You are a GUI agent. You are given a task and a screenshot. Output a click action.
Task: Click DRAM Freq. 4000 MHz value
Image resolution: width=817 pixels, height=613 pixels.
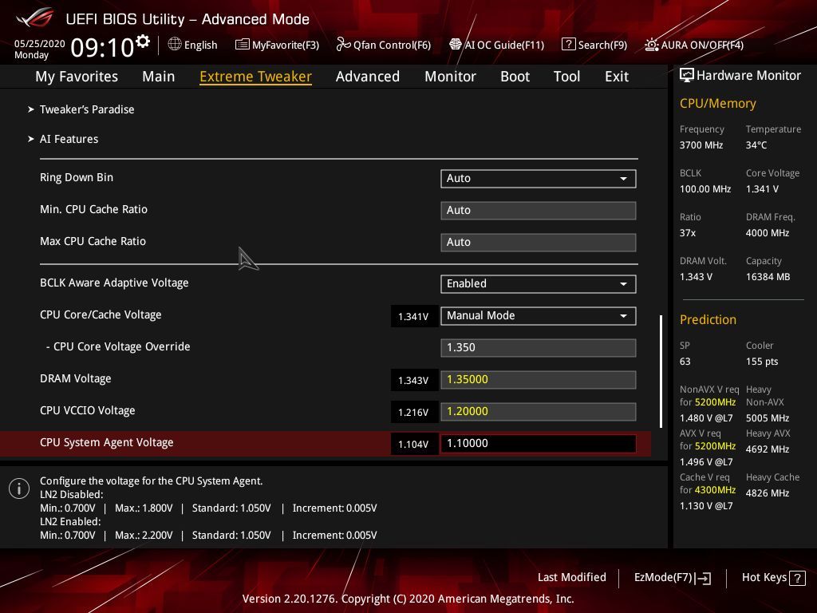pos(768,233)
